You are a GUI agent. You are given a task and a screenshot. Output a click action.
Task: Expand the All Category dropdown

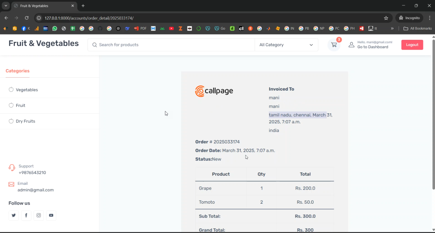[286, 45]
